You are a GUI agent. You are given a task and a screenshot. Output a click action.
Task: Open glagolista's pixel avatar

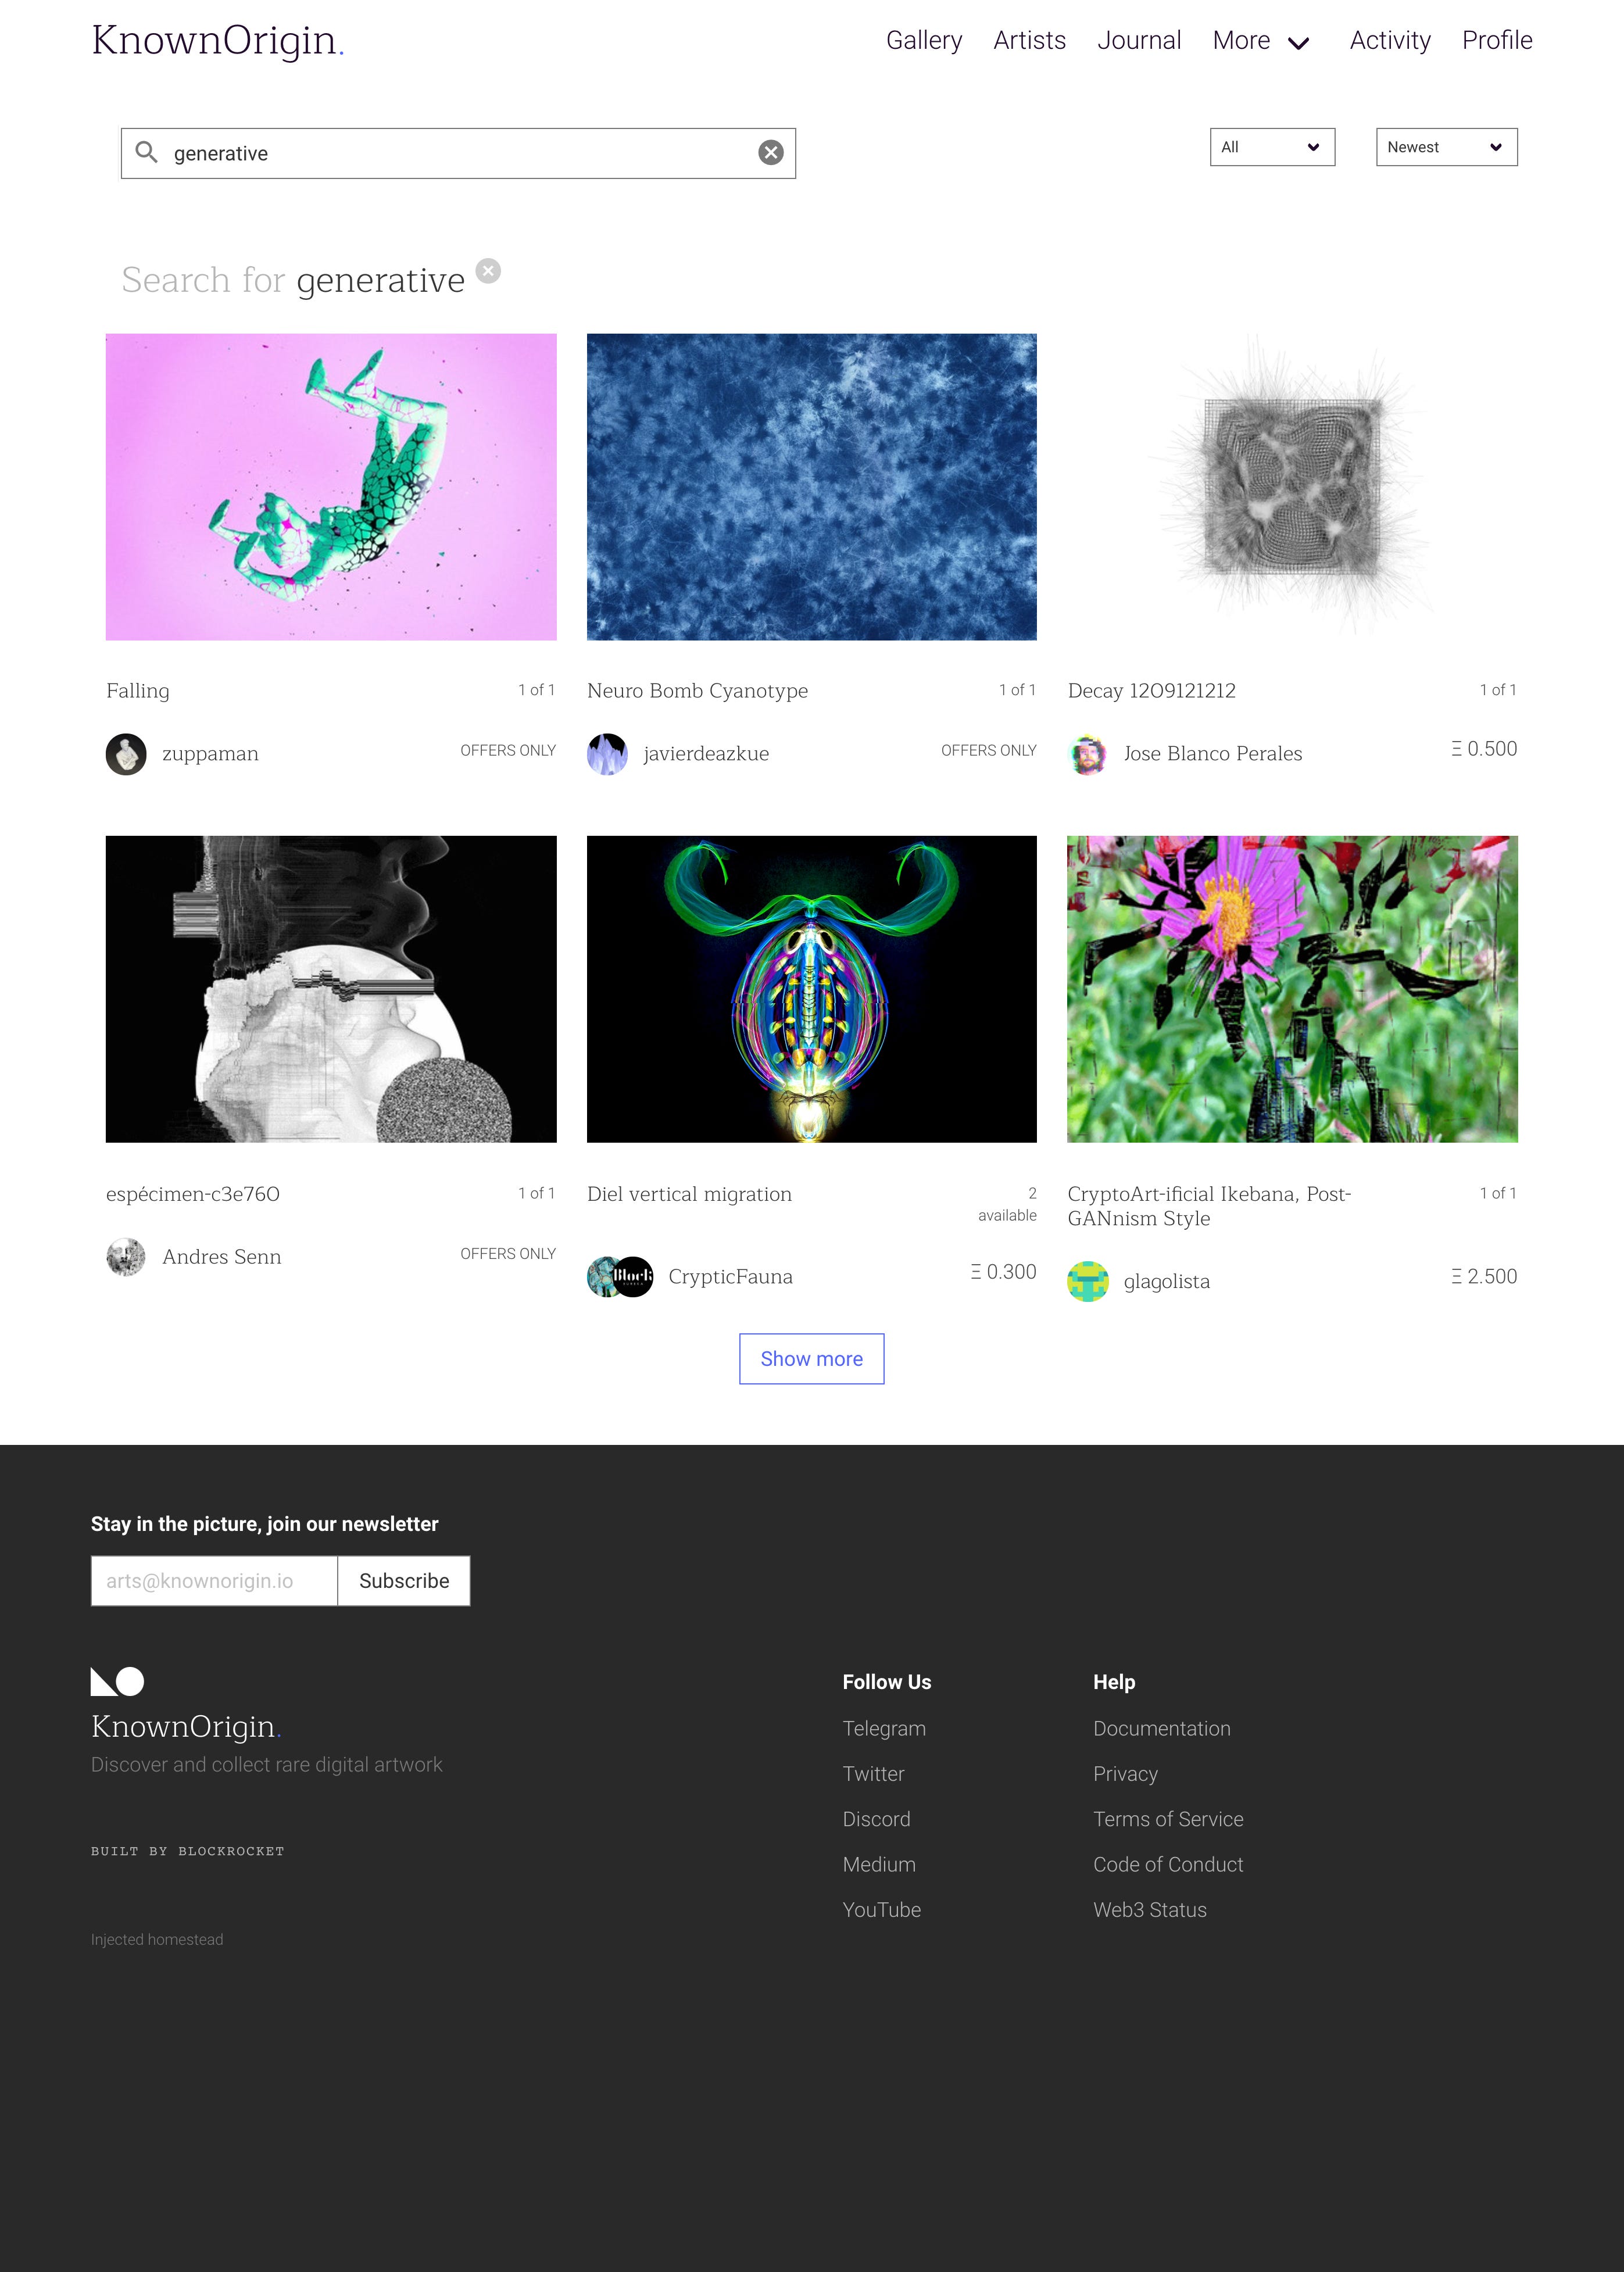1088,1281
